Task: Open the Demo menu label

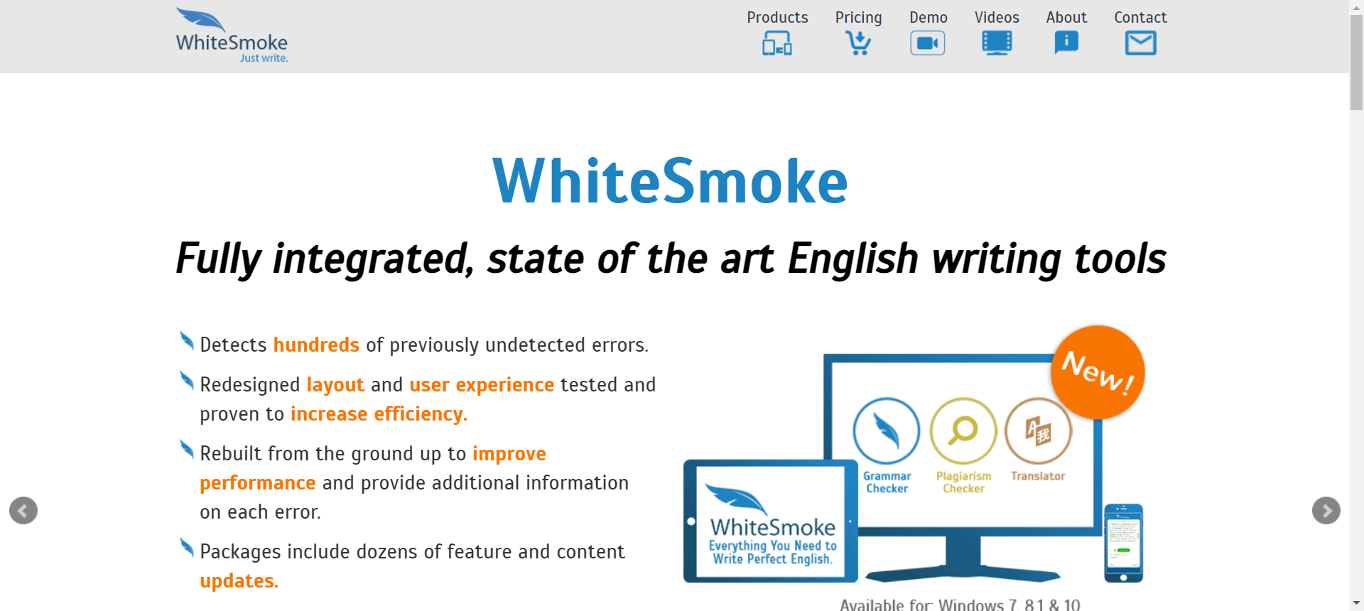Action: coord(929,18)
